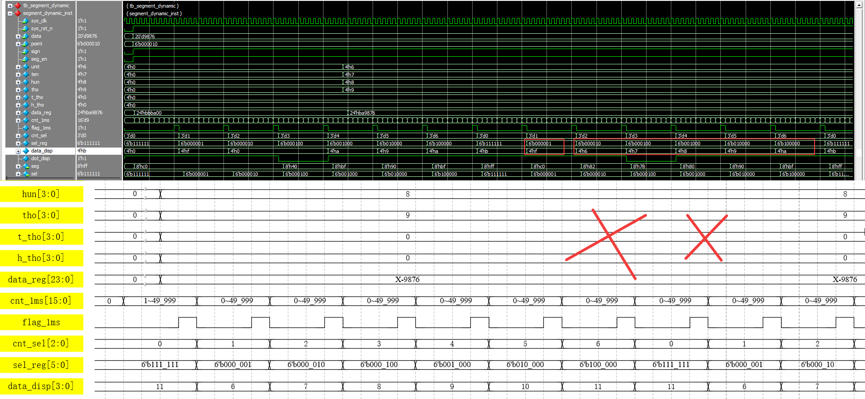This screenshot has height=399, width=865.
Task: Click the blue diamond icon beside cnt_1ms
Action: (26, 120)
